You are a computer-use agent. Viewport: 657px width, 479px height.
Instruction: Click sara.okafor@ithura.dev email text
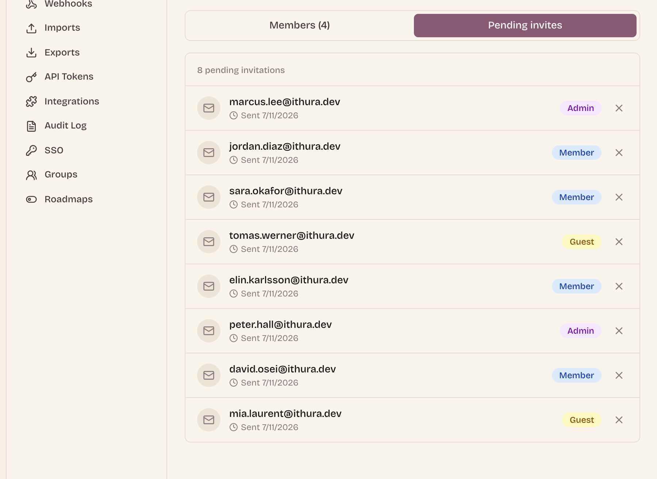pos(286,191)
